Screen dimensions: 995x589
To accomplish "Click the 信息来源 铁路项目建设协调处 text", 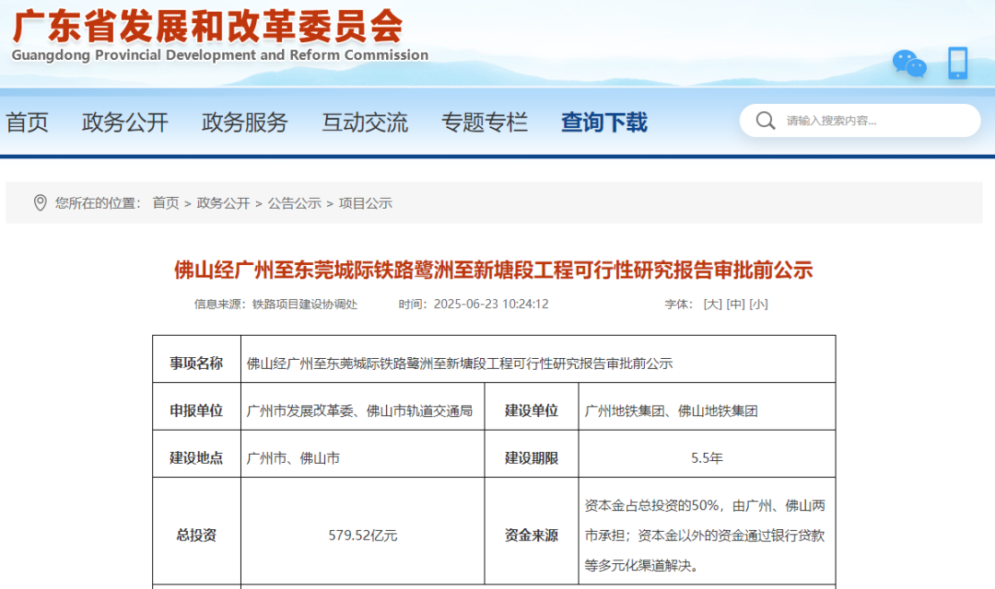I will coord(276,305).
